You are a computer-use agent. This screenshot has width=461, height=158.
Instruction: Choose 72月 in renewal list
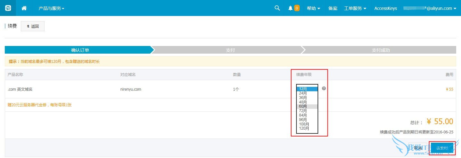307,111
